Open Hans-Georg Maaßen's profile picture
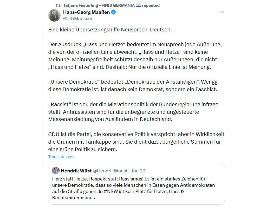The image size is (273, 208). [x=54, y=15]
